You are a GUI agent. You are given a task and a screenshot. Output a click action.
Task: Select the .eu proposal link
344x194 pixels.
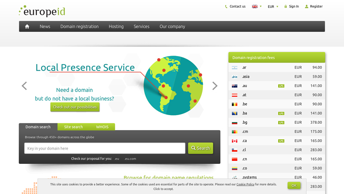(117, 159)
